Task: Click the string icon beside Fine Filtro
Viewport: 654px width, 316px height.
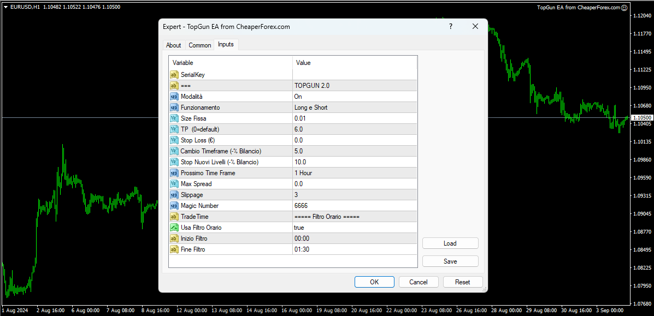Action: pyautogui.click(x=174, y=249)
